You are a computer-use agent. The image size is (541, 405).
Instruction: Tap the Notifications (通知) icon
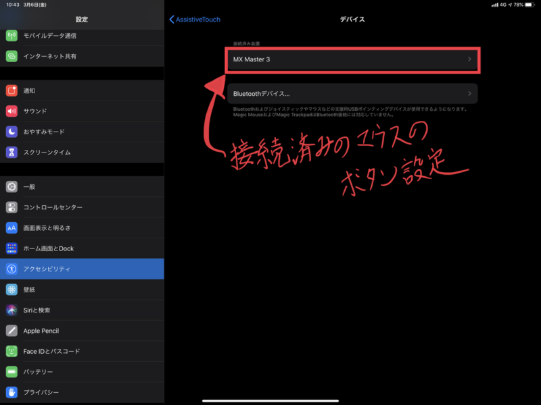pos(11,90)
